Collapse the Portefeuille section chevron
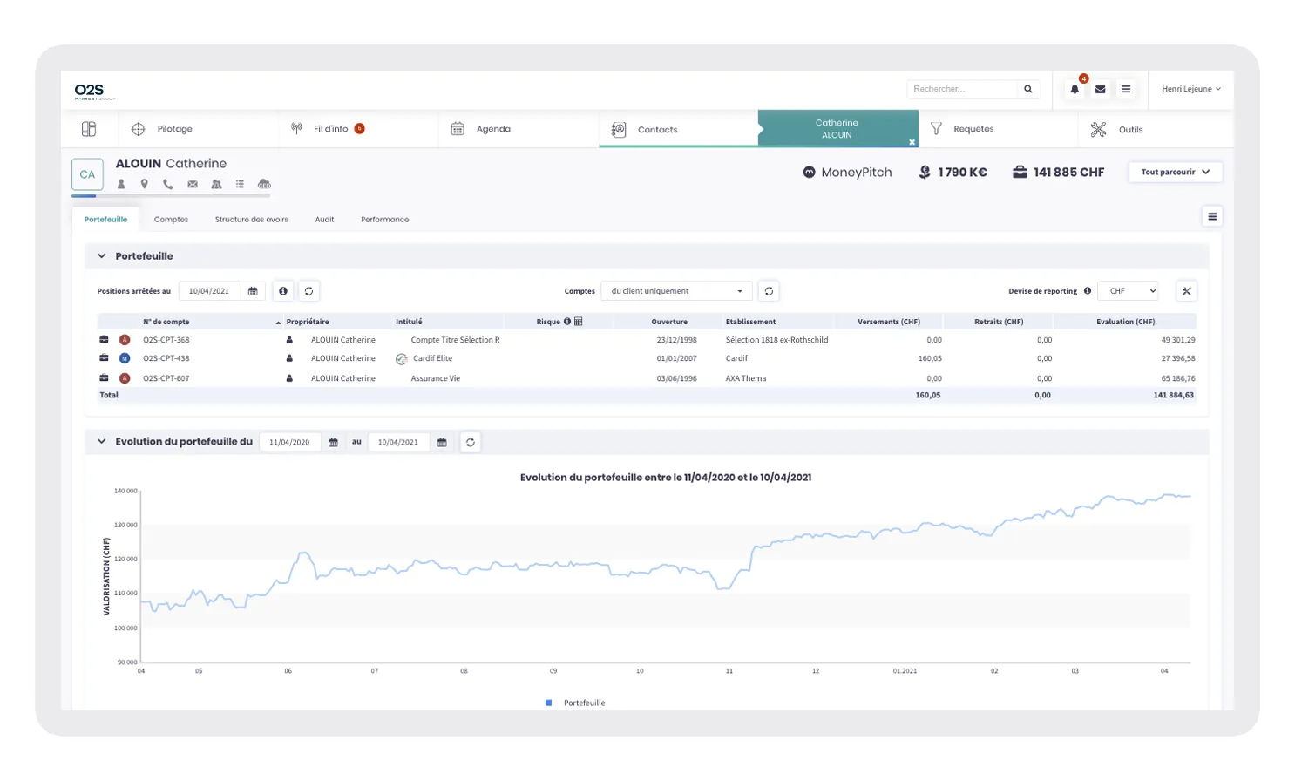 (x=101, y=256)
